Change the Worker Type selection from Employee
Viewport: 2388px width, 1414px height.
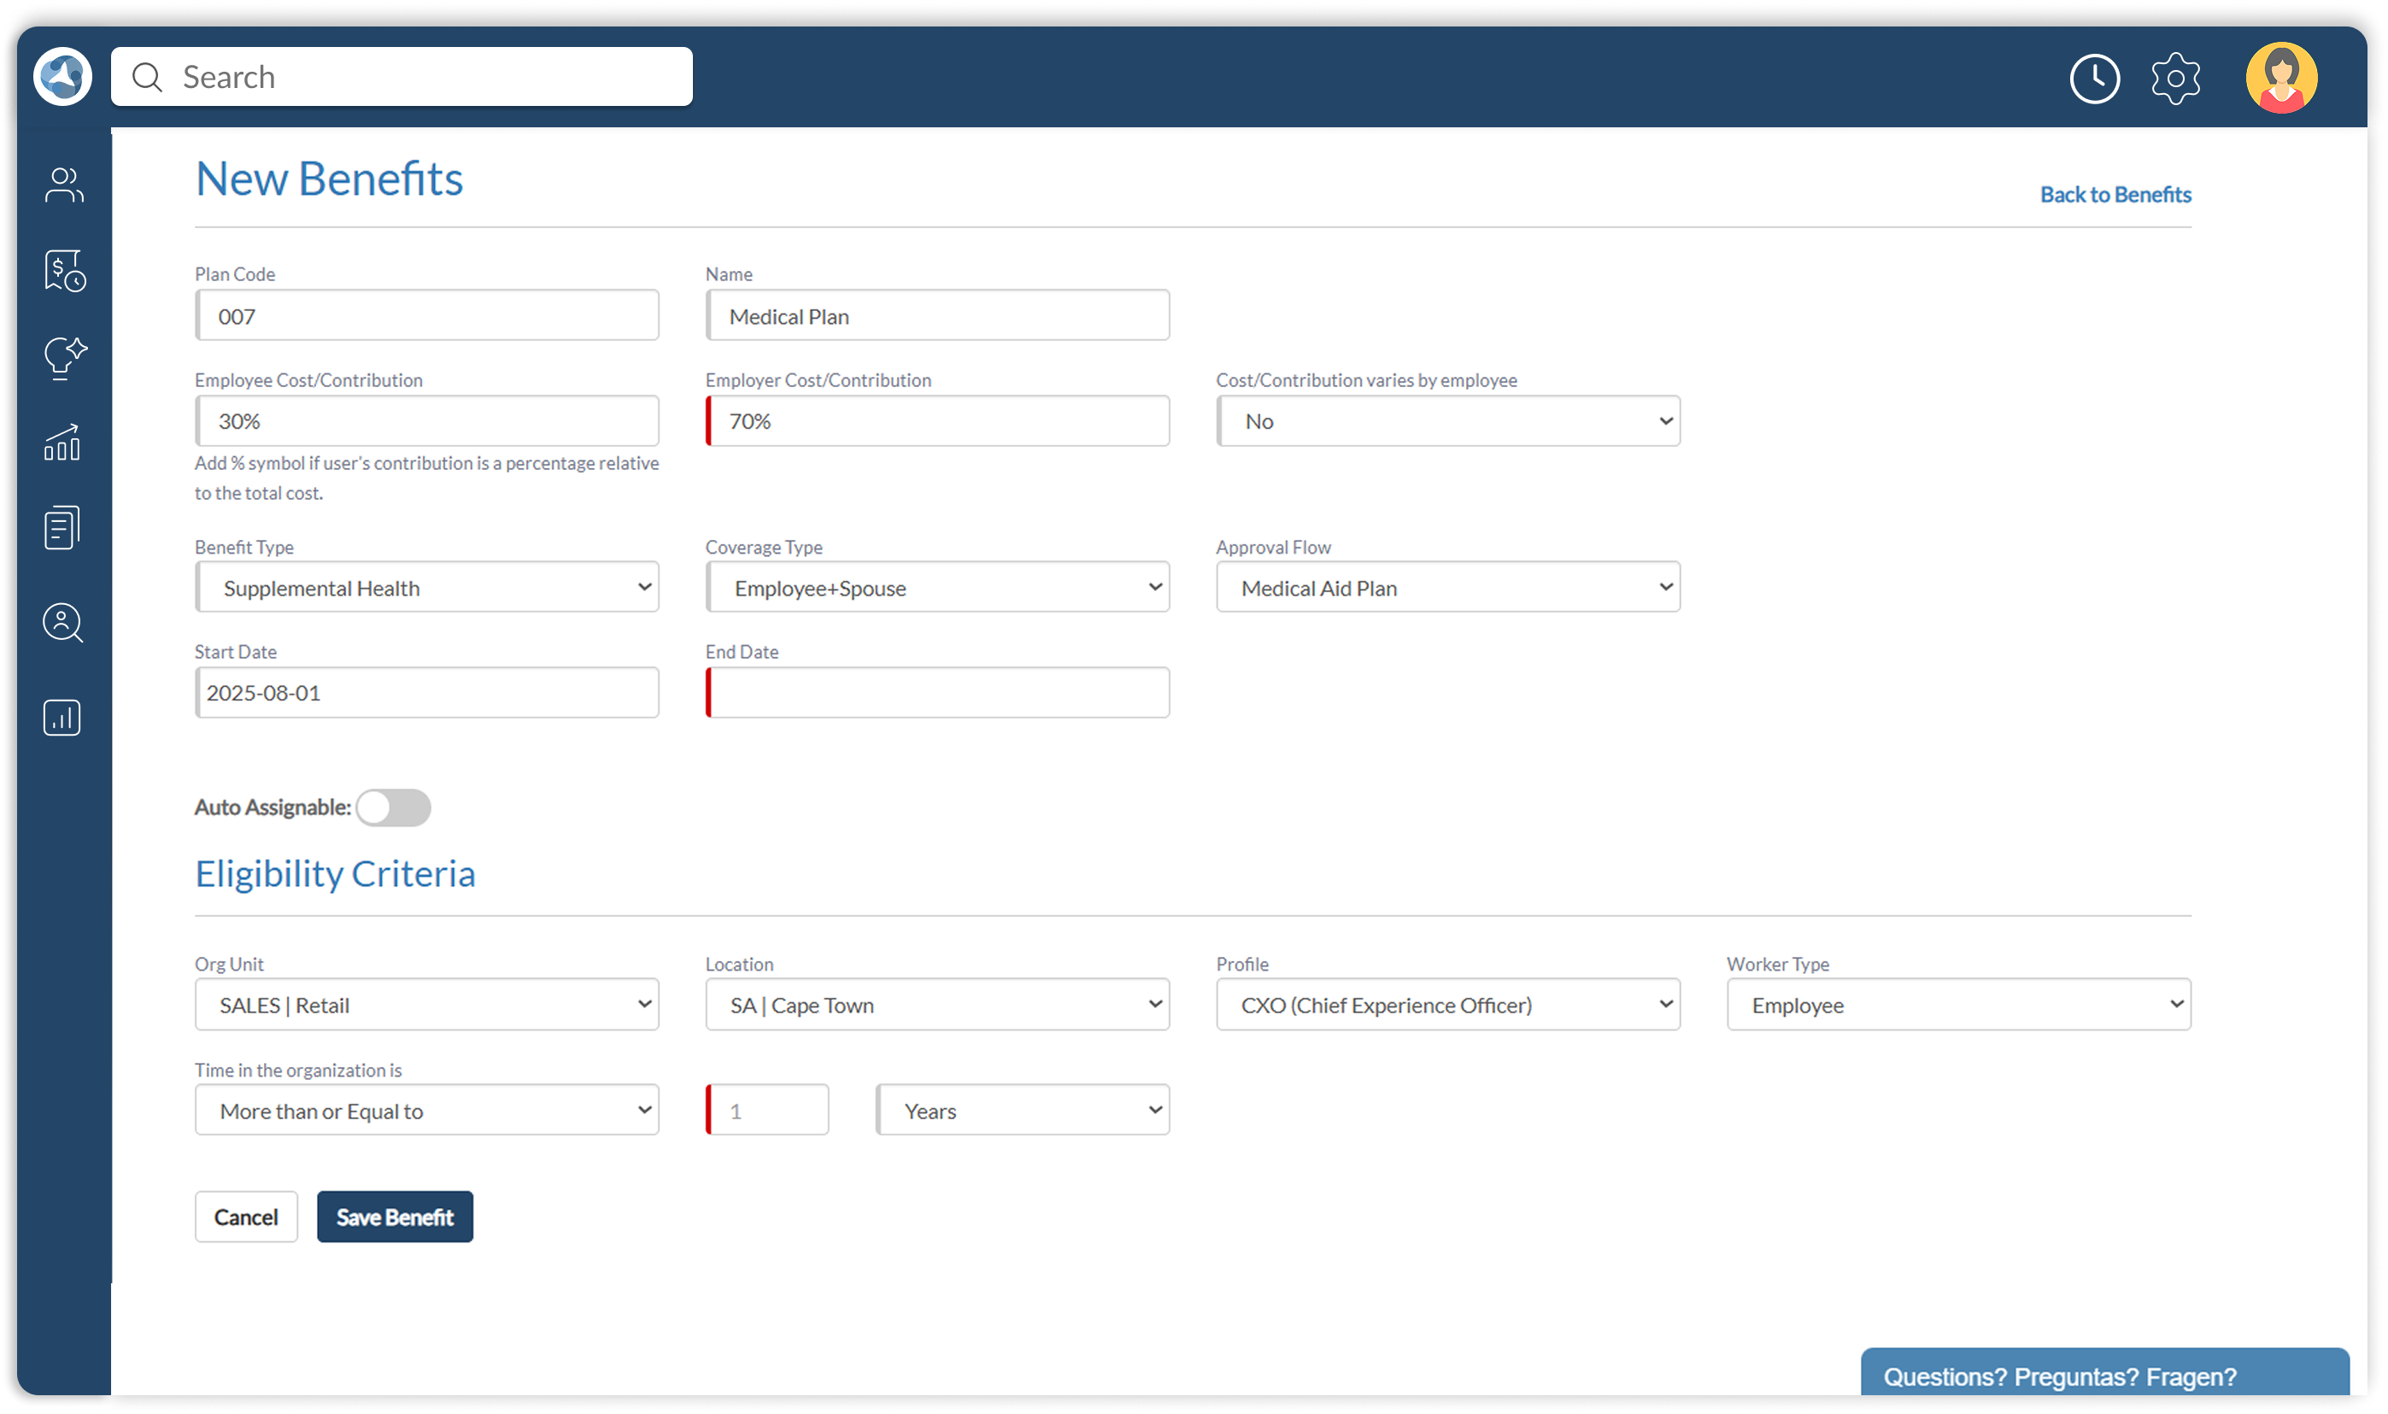tap(1957, 1004)
